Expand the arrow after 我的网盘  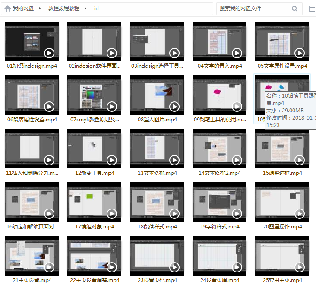tap(40, 9)
